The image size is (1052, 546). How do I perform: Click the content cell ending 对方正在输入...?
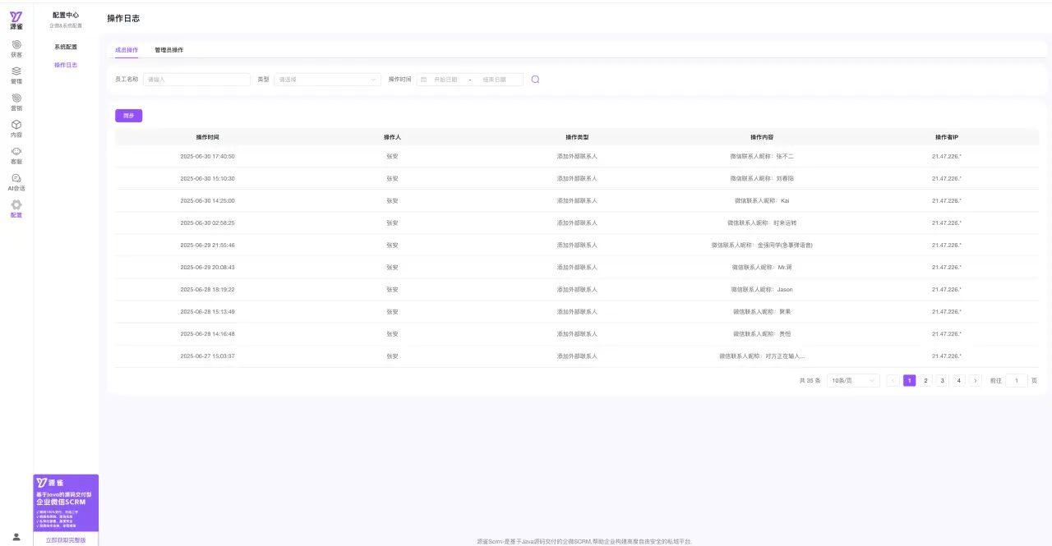click(x=762, y=356)
